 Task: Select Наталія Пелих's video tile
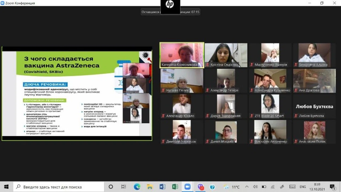[182, 81]
